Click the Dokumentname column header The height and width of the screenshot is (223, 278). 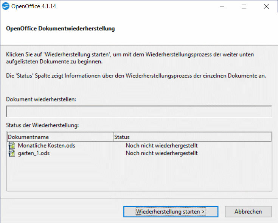click(60, 137)
